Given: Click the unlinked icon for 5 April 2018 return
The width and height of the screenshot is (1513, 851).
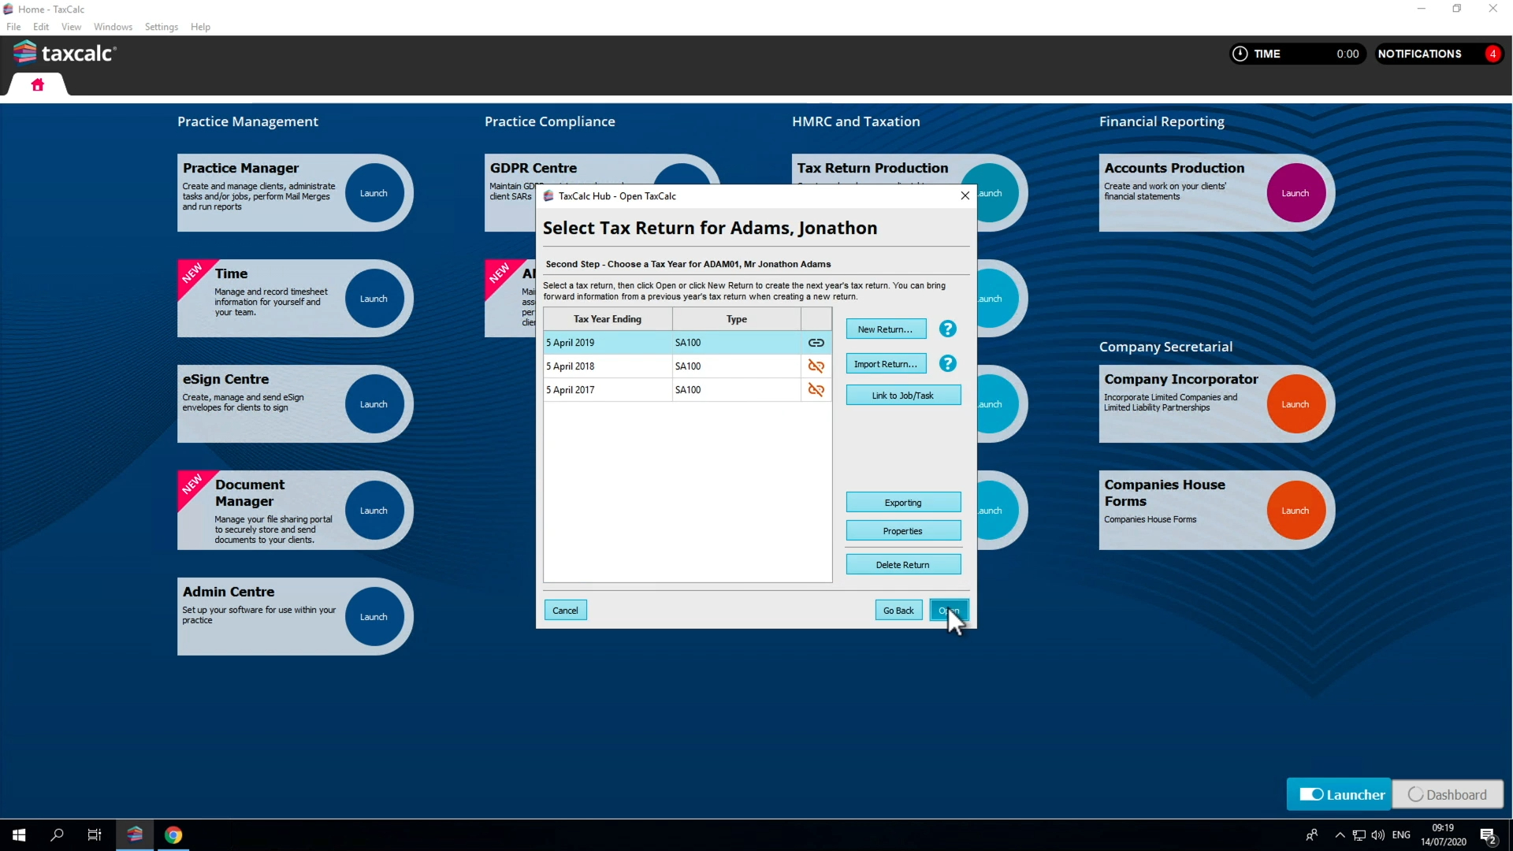Looking at the screenshot, I should (x=816, y=366).
